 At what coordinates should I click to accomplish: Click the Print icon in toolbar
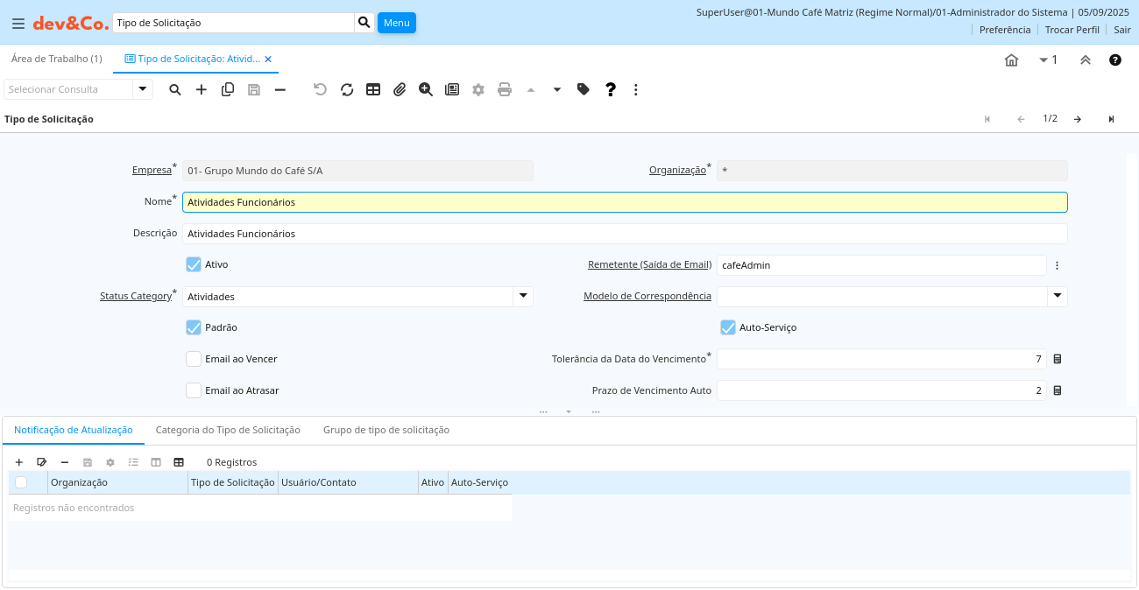(505, 89)
